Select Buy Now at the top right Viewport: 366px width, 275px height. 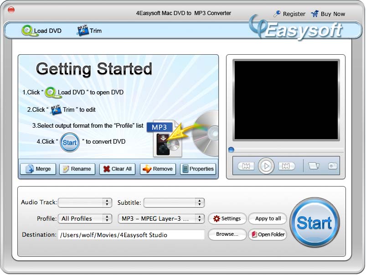[x=332, y=14]
